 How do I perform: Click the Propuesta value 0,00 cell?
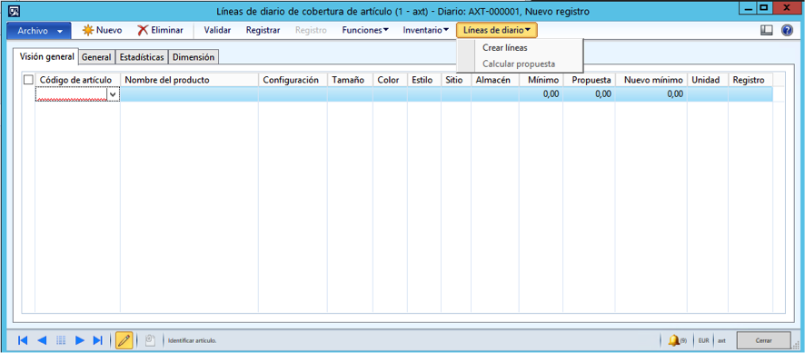point(589,94)
